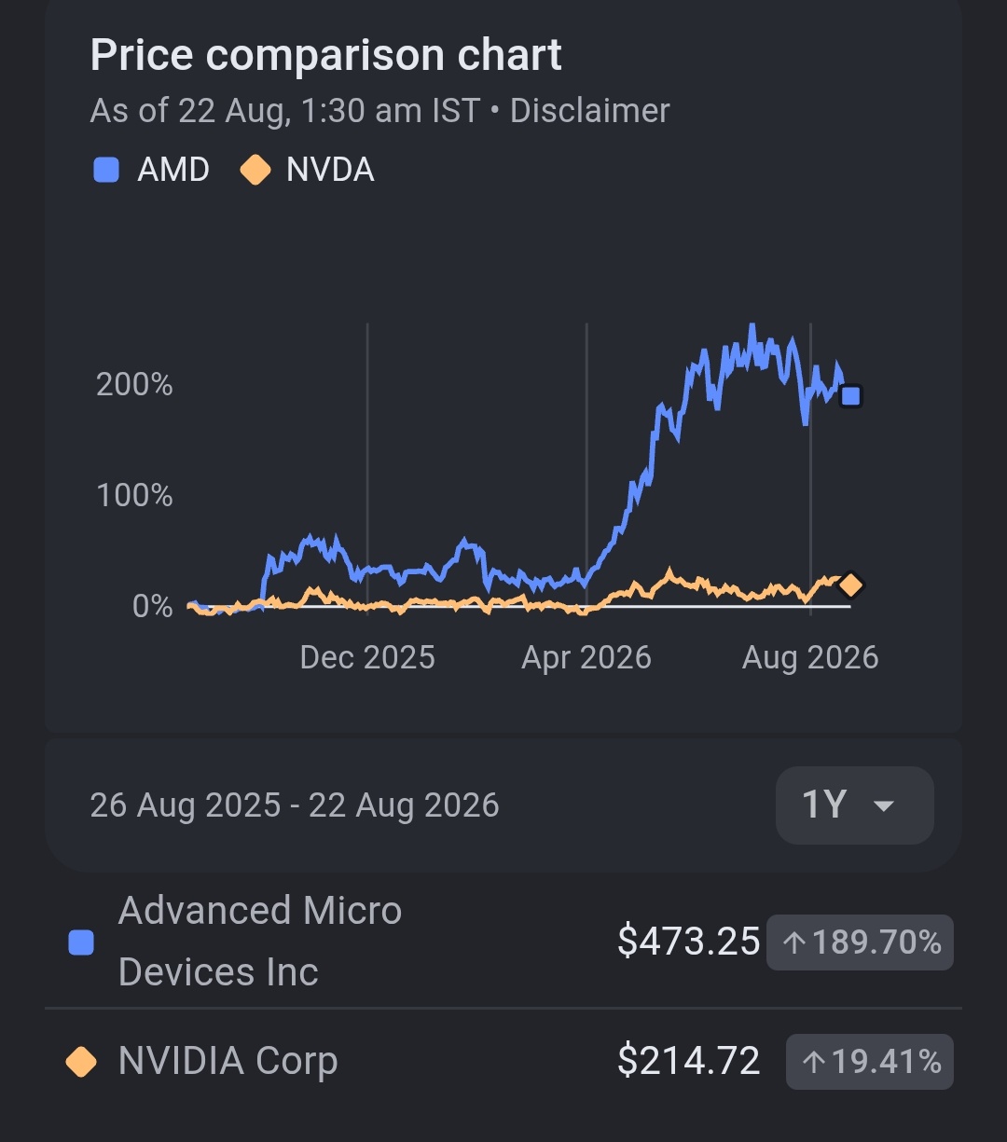
Task: Click the $214.72 NVIDIA price
Action: pos(689,1062)
